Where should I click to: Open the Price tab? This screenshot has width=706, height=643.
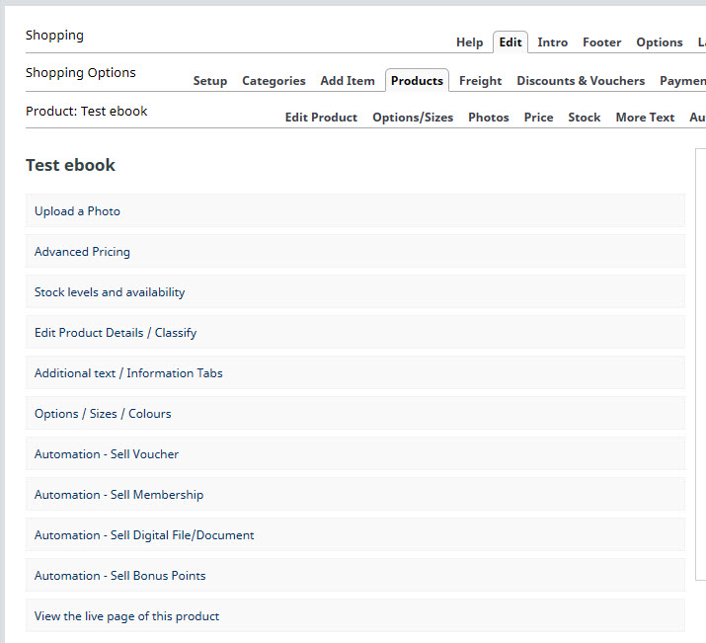(x=538, y=118)
